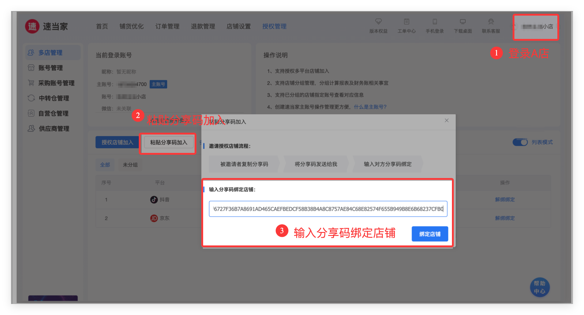584x315 pixels.
Task: Click the 速当家 logo icon
Action: [32, 27]
